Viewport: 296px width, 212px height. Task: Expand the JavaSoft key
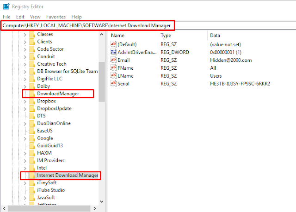pos(25,198)
